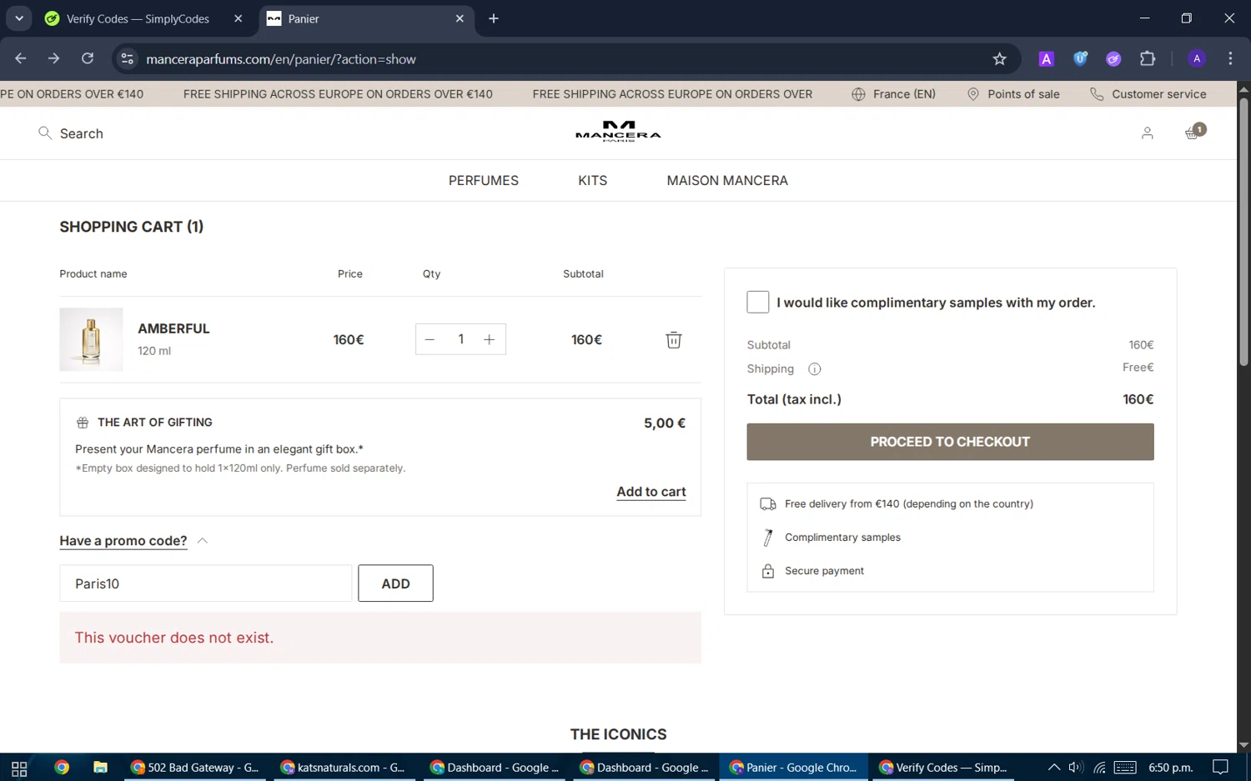Bookmark this page with star icon
Screen dimensions: 1251x781
(x=999, y=59)
